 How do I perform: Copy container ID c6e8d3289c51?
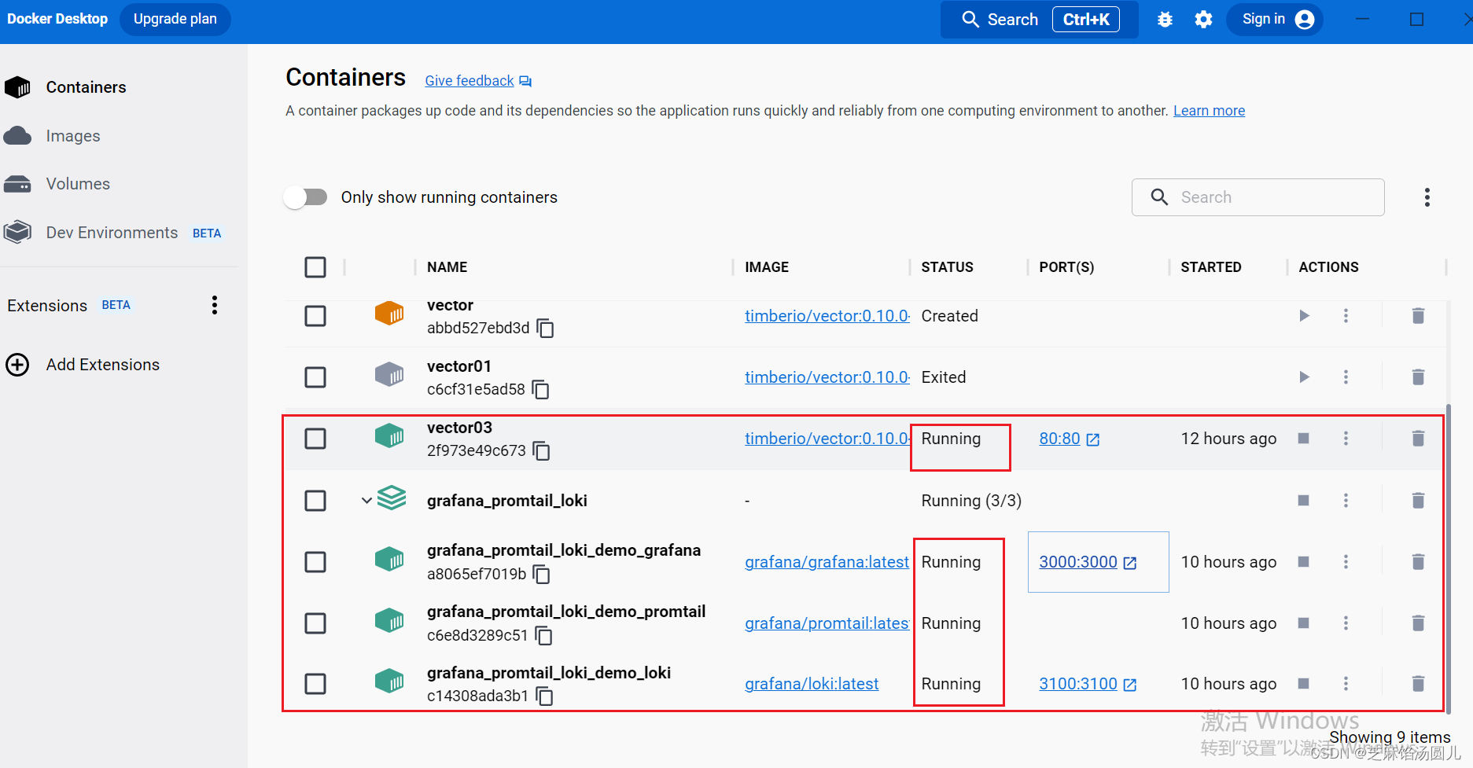[x=543, y=635]
